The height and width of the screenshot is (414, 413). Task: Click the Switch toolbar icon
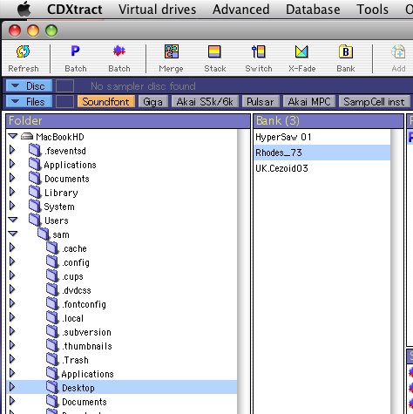[259, 51]
